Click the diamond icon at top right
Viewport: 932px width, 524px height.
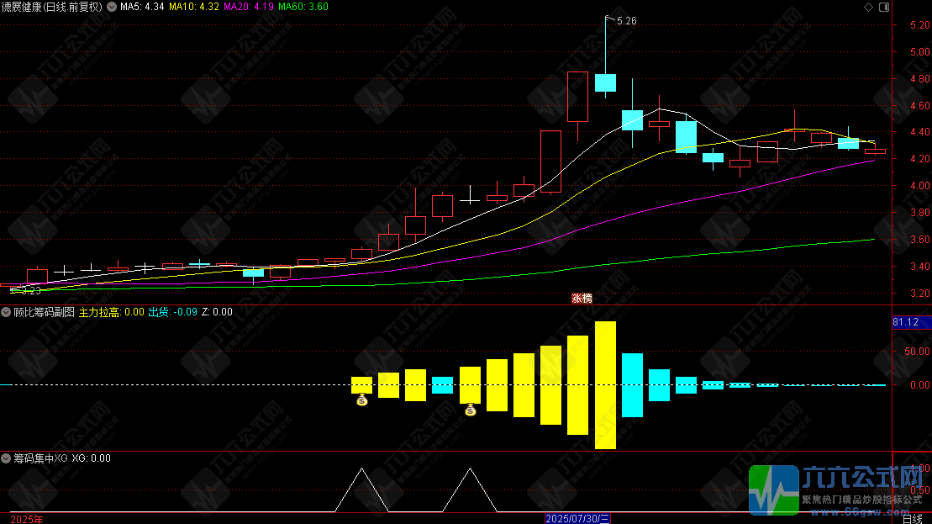tap(868, 7)
